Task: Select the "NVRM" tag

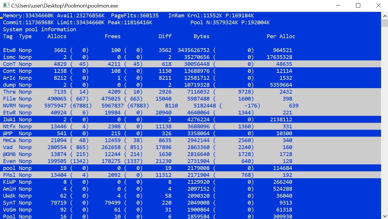Action: (9, 106)
